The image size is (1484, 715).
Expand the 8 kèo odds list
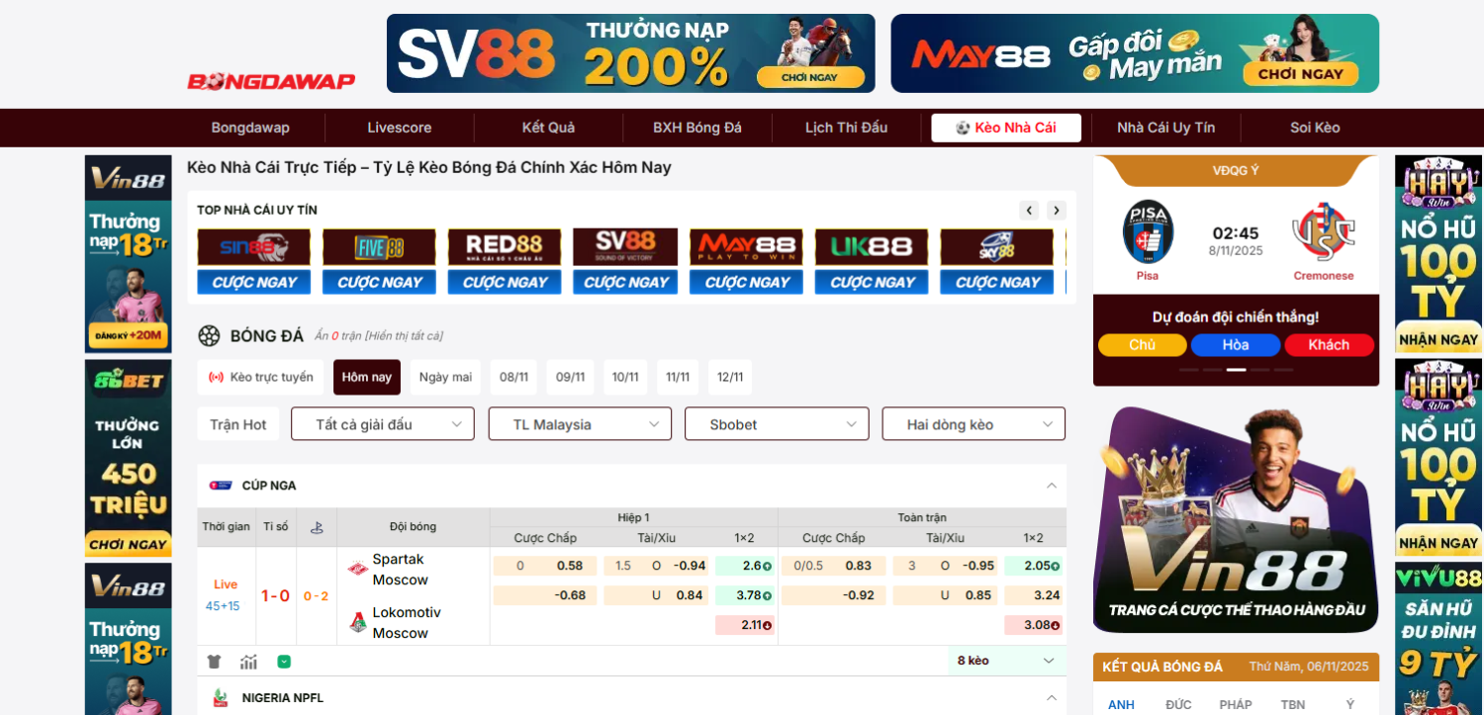(1006, 661)
